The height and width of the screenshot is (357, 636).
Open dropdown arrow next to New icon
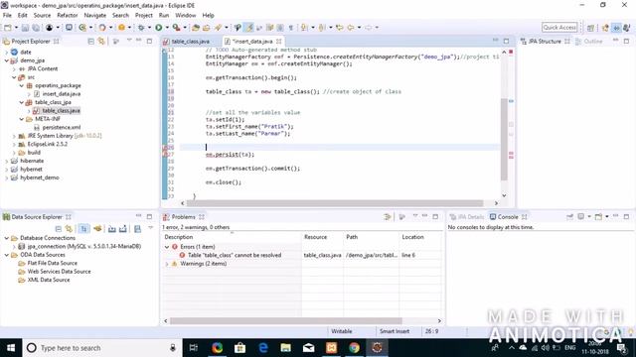click(16, 28)
